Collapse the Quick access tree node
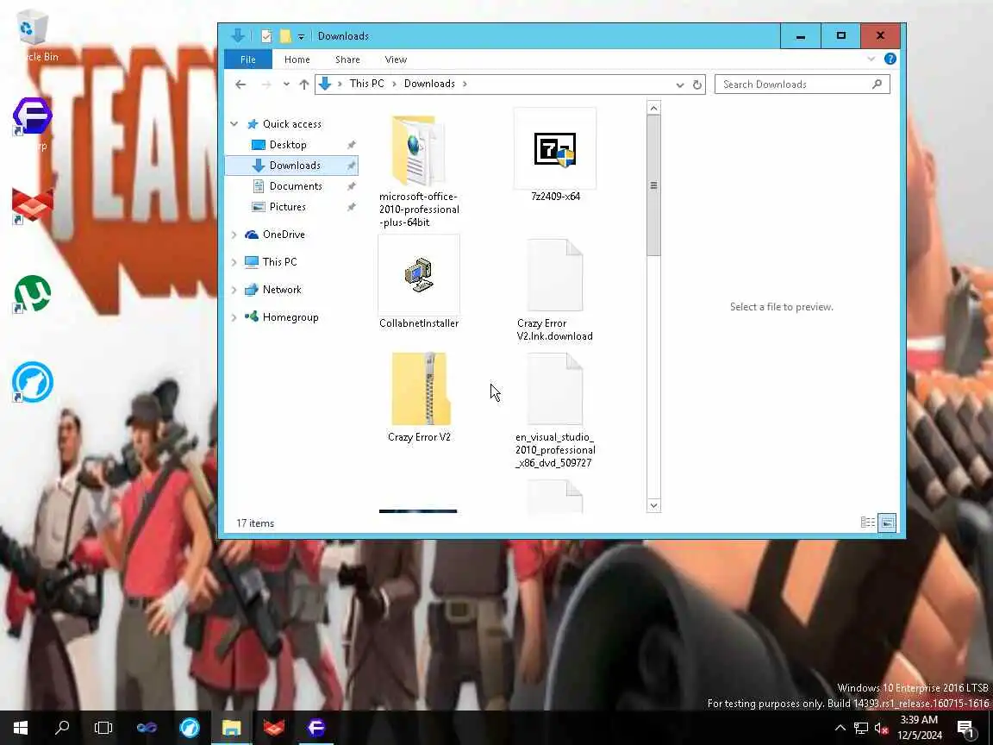This screenshot has height=745, width=993. (234, 124)
